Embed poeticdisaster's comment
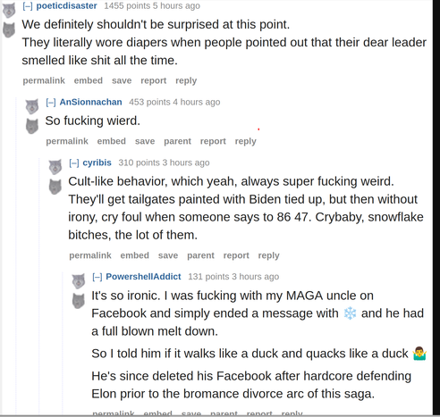 click(89, 80)
